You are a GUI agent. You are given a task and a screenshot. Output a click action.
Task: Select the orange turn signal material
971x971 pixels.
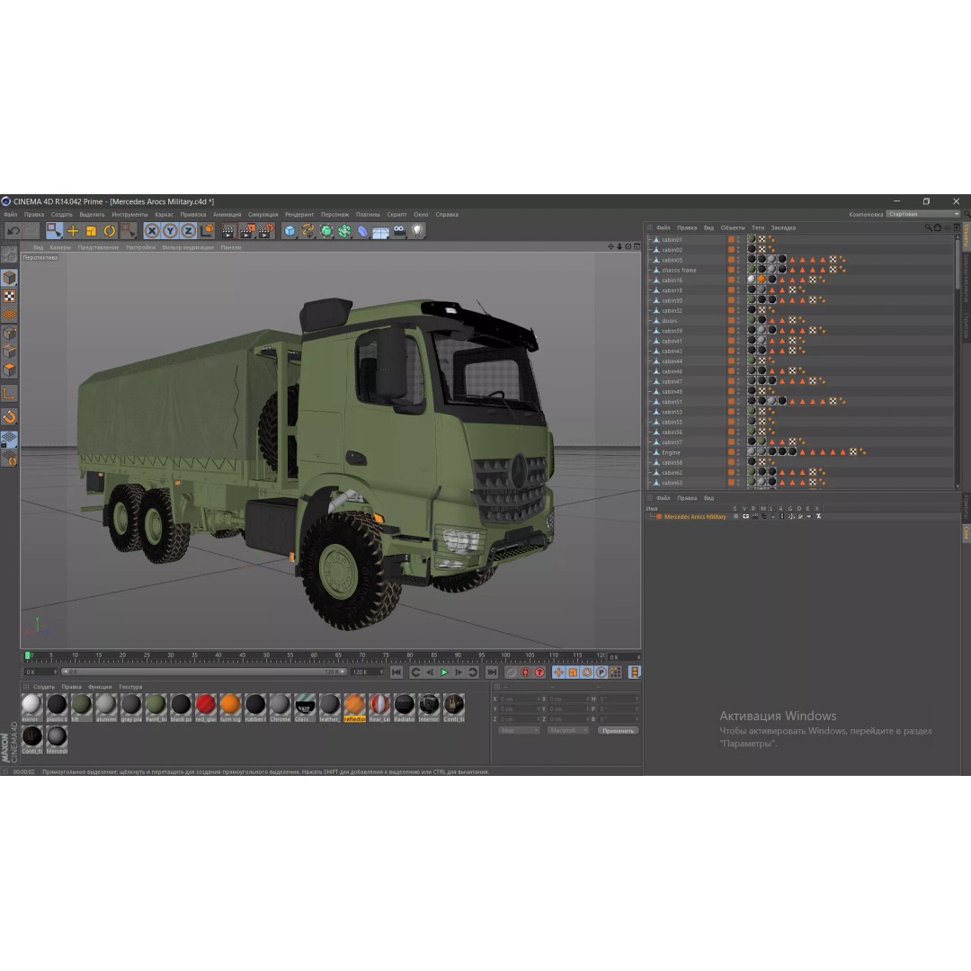coord(230,708)
